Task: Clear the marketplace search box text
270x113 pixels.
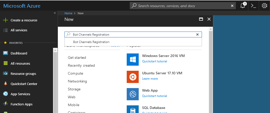Action: pos(197,35)
